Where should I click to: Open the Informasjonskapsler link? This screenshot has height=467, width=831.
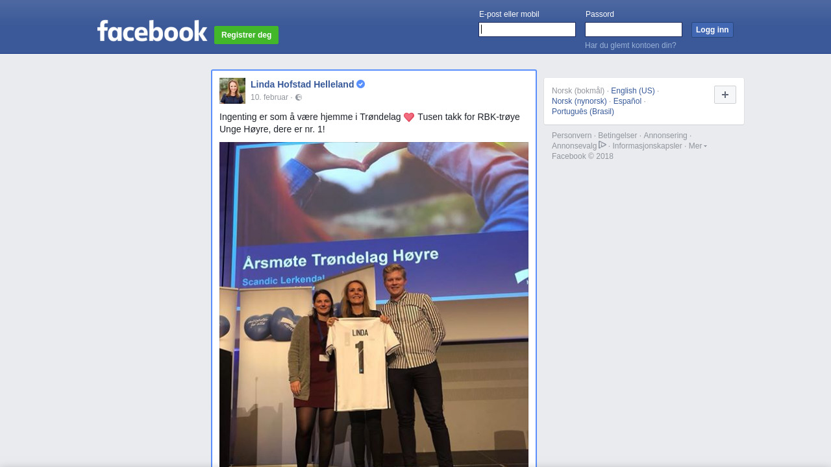coord(647,146)
